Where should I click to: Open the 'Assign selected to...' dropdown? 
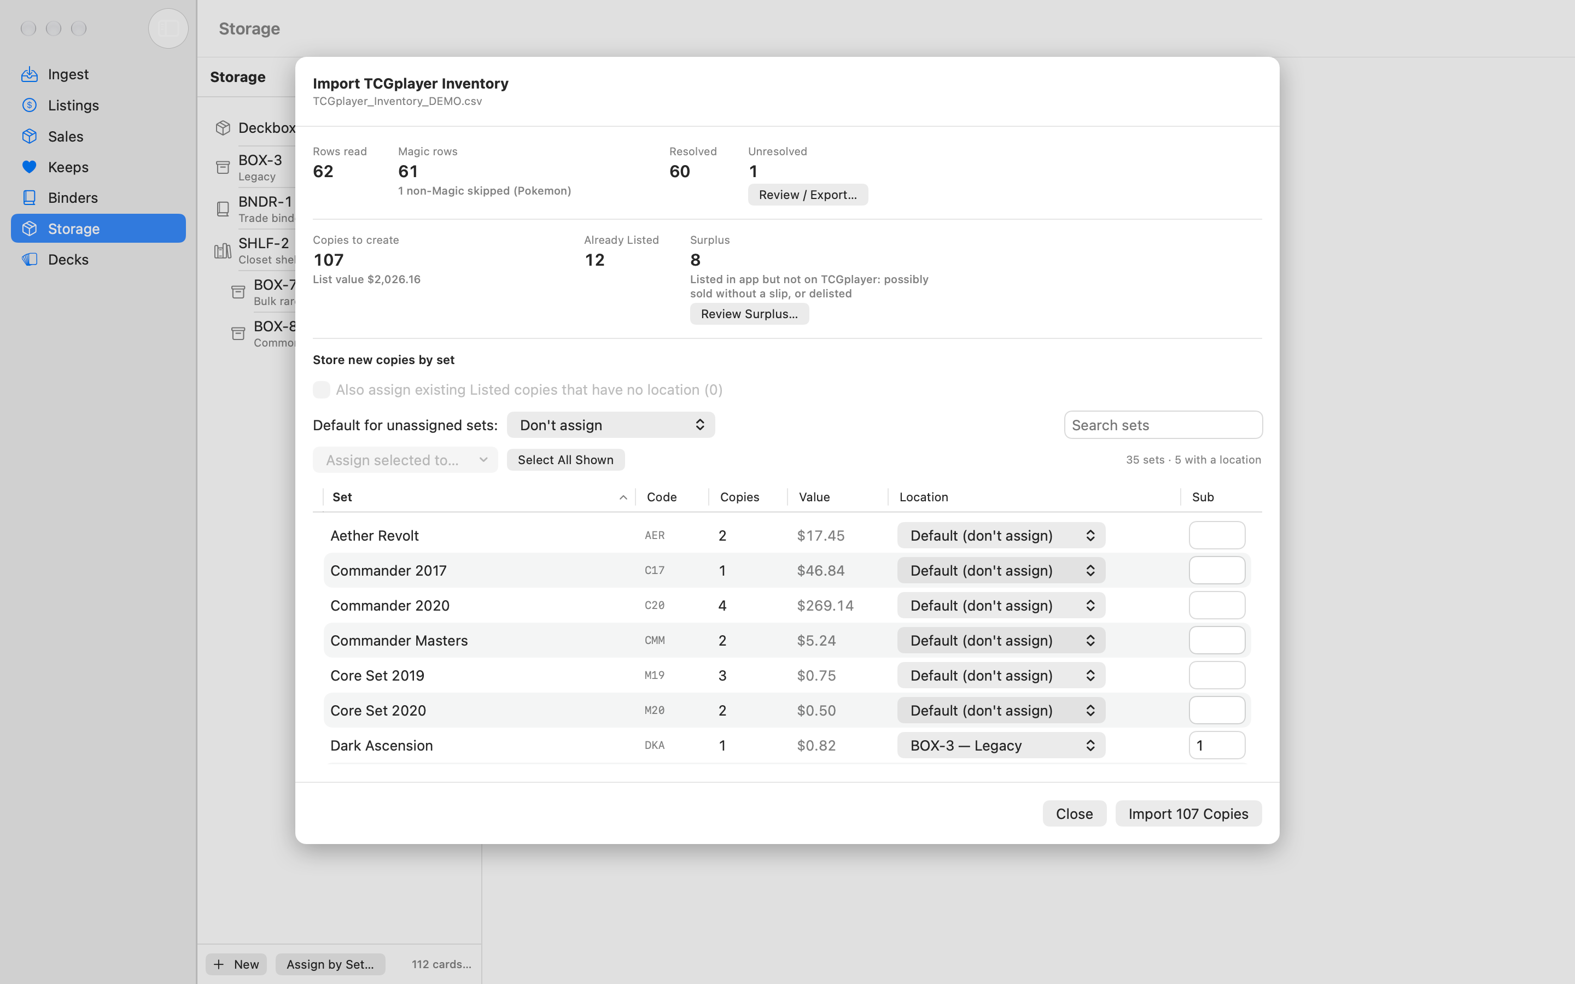coord(405,460)
